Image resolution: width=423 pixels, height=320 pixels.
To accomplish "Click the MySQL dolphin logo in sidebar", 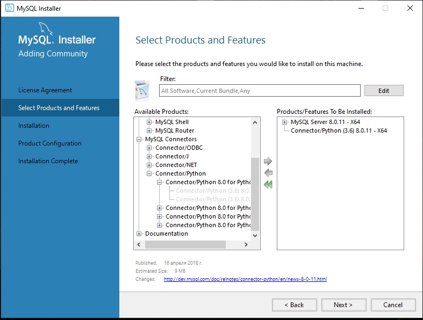I will 45,28.
